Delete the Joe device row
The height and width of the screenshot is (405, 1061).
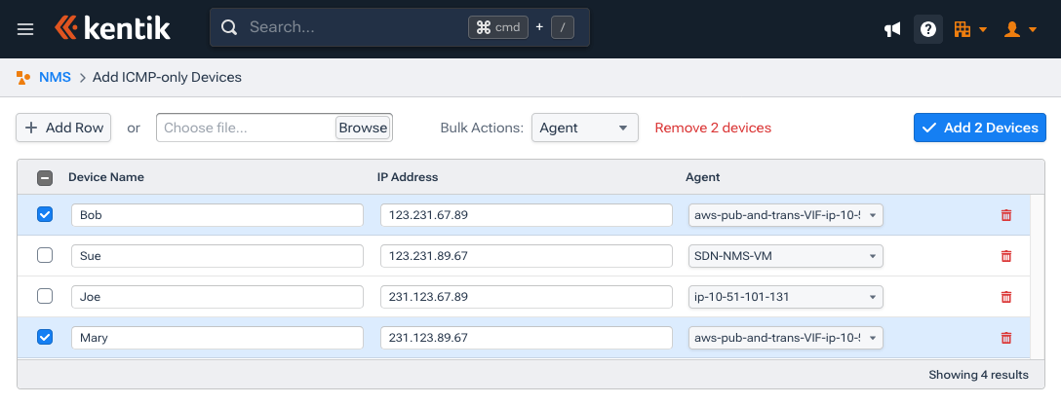pos(1006,297)
